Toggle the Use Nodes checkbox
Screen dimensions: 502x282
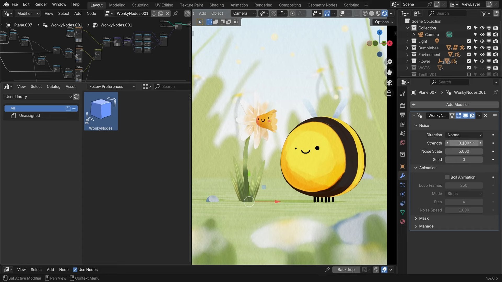pos(75,270)
